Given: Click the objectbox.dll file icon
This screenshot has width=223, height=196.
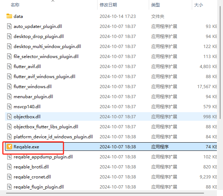Looking at the screenshot, I should 9,116.
